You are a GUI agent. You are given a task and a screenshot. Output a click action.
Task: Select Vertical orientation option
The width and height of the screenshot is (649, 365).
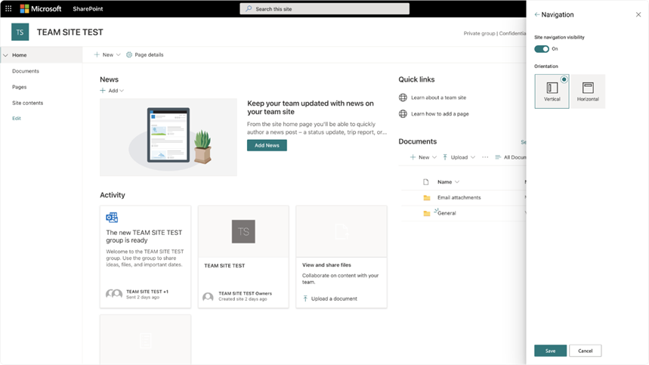coord(552,91)
